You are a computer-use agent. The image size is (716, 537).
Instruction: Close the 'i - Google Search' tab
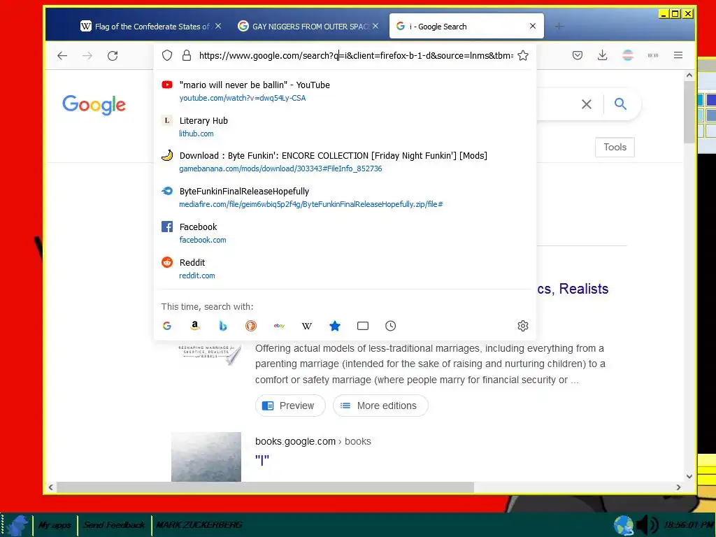point(532,26)
